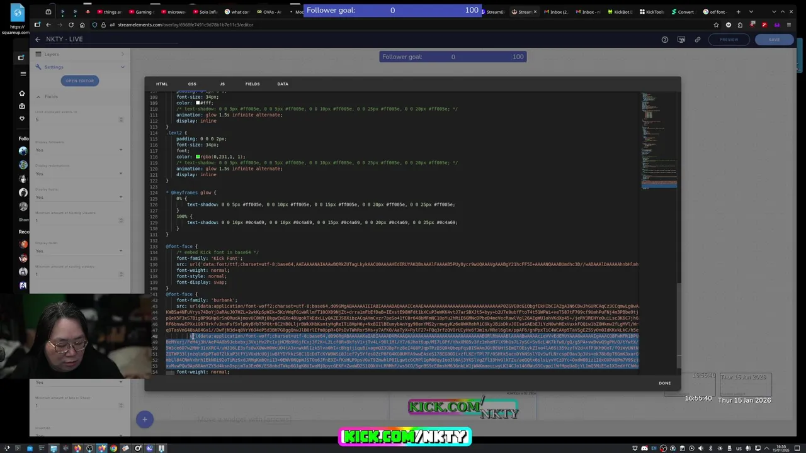
Task: Open the Display redemptions dropdown
Action: pyautogui.click(x=79, y=174)
